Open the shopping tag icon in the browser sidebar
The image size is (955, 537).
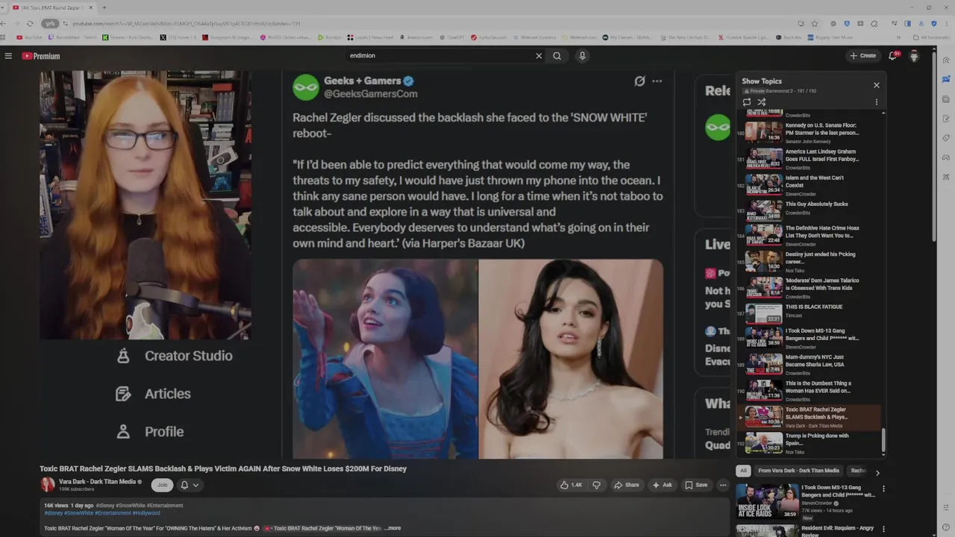click(946, 138)
